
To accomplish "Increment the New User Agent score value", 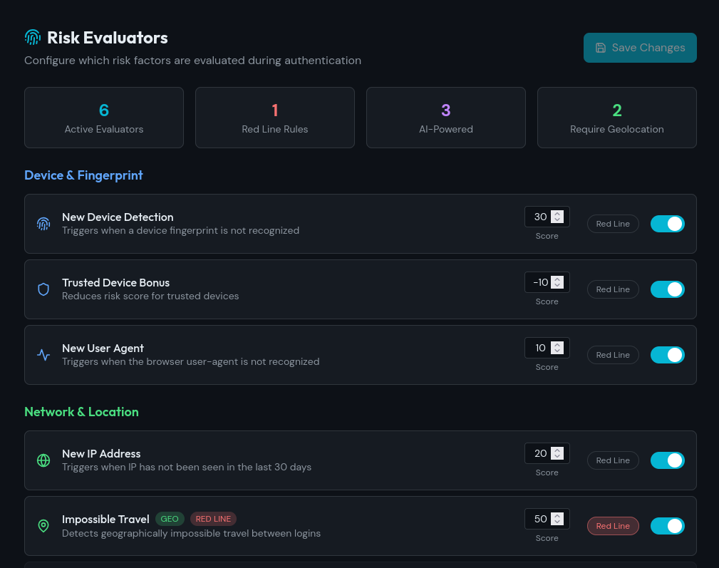I will coord(557,344).
